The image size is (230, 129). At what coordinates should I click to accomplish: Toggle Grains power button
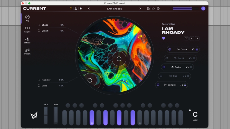click(164, 67)
